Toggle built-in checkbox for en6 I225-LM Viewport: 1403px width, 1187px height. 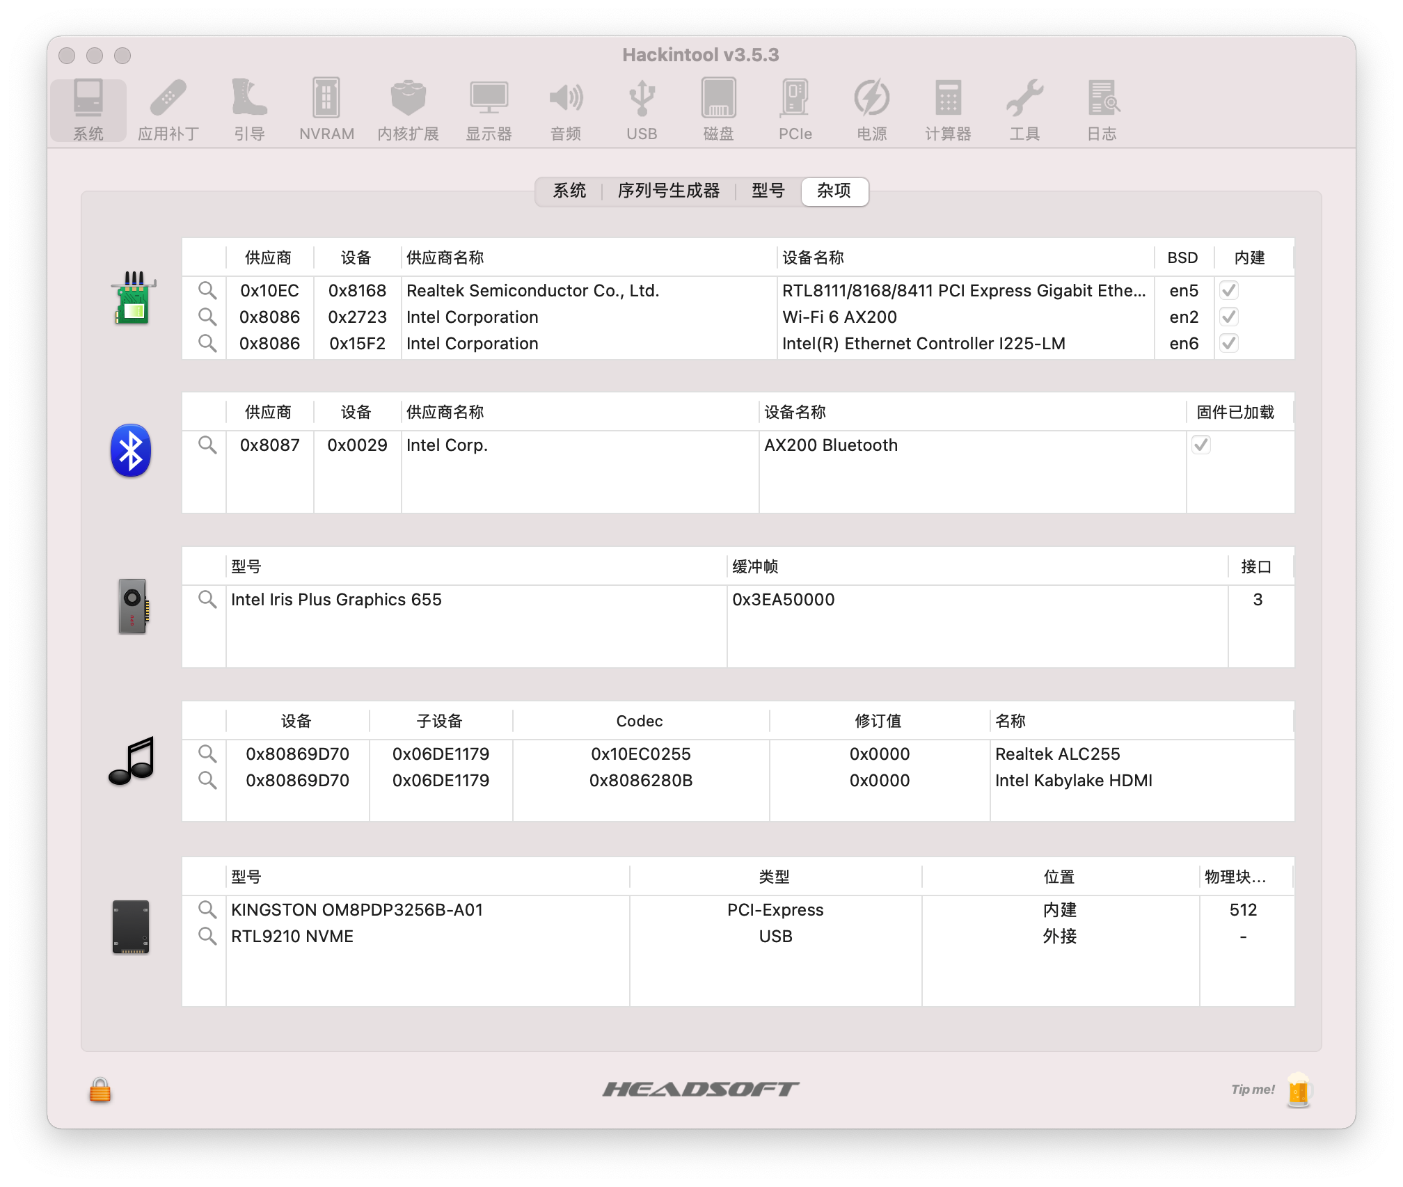[1228, 344]
